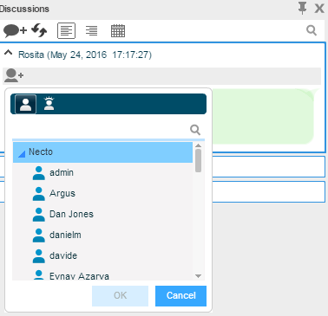Cancel the user selection dialog
Image resolution: width=328 pixels, height=316 pixels.
pos(180,296)
